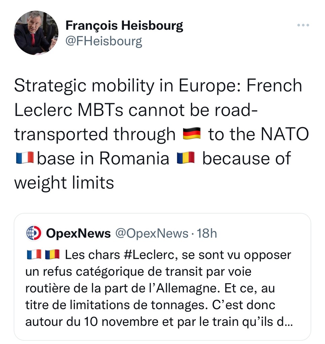This screenshot has width=325, height=344.
Task: Click the 'Leclerc MBTs cannot be road-' line
Action: (136, 110)
